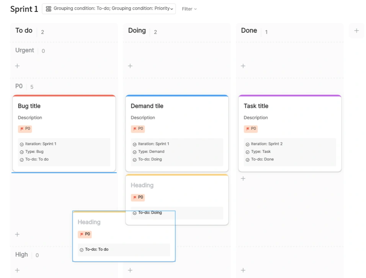Add card below the Task title card

243,178
